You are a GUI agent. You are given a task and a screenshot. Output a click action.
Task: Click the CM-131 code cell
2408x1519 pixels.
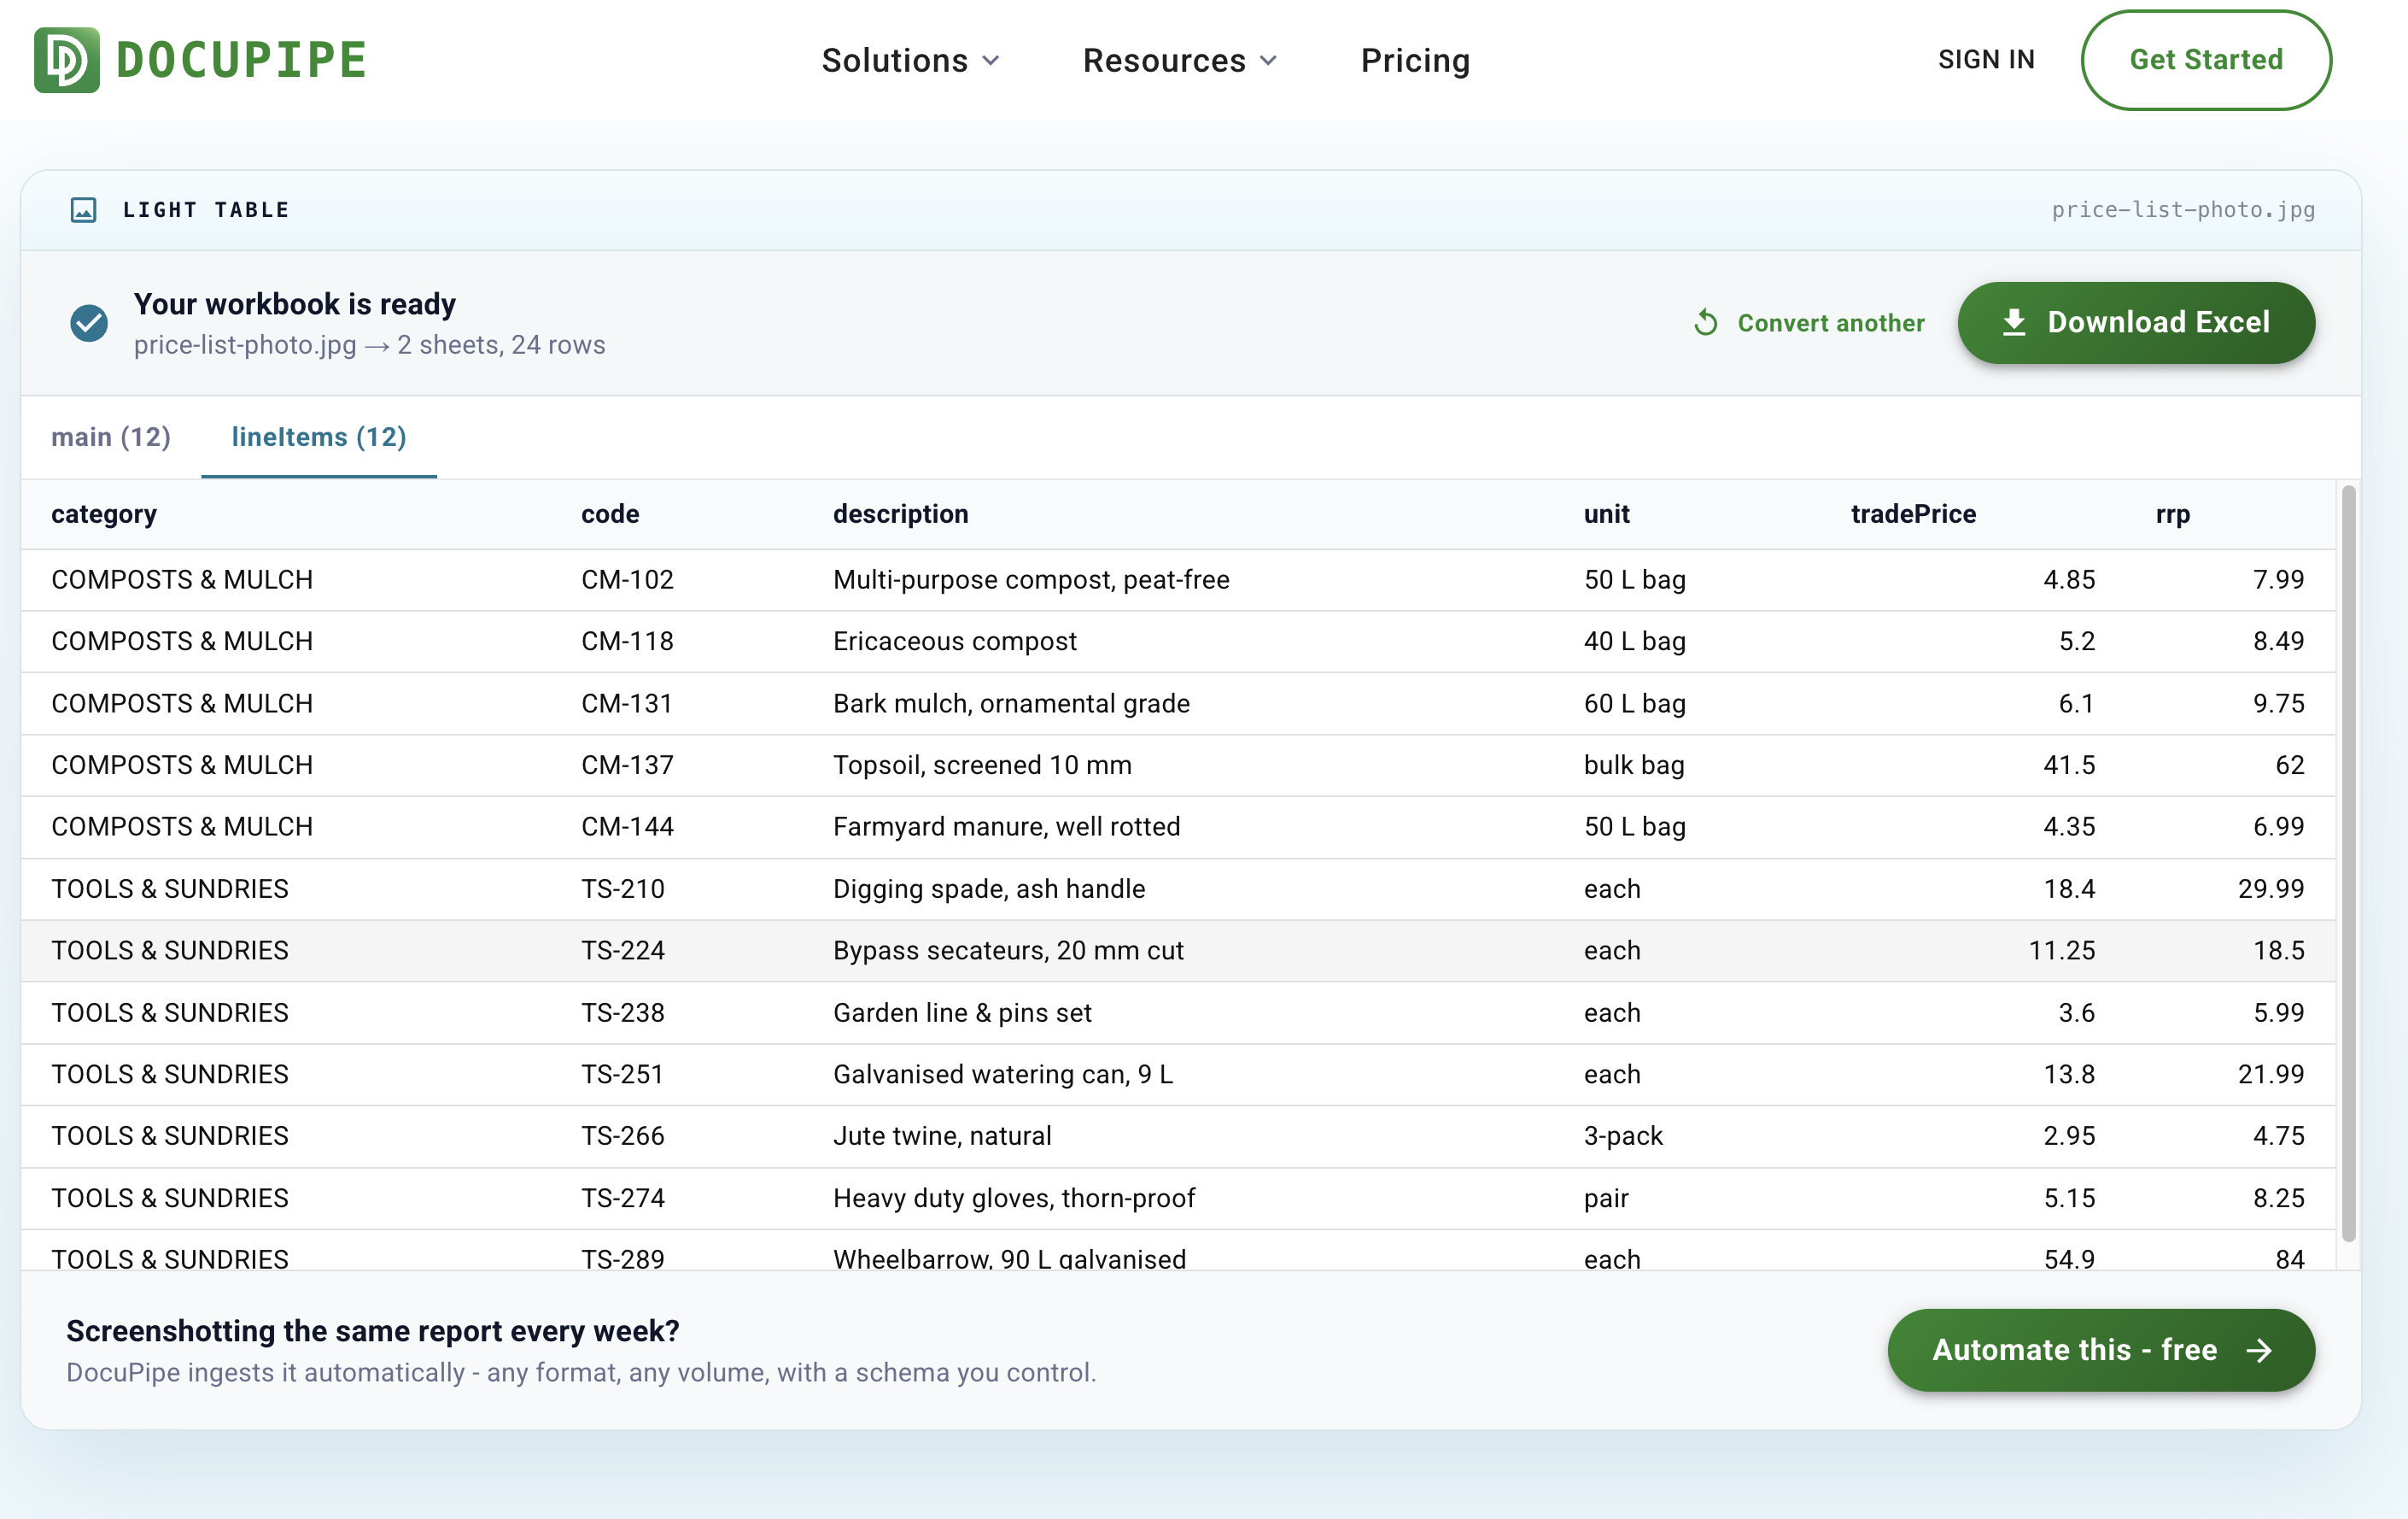(x=626, y=703)
